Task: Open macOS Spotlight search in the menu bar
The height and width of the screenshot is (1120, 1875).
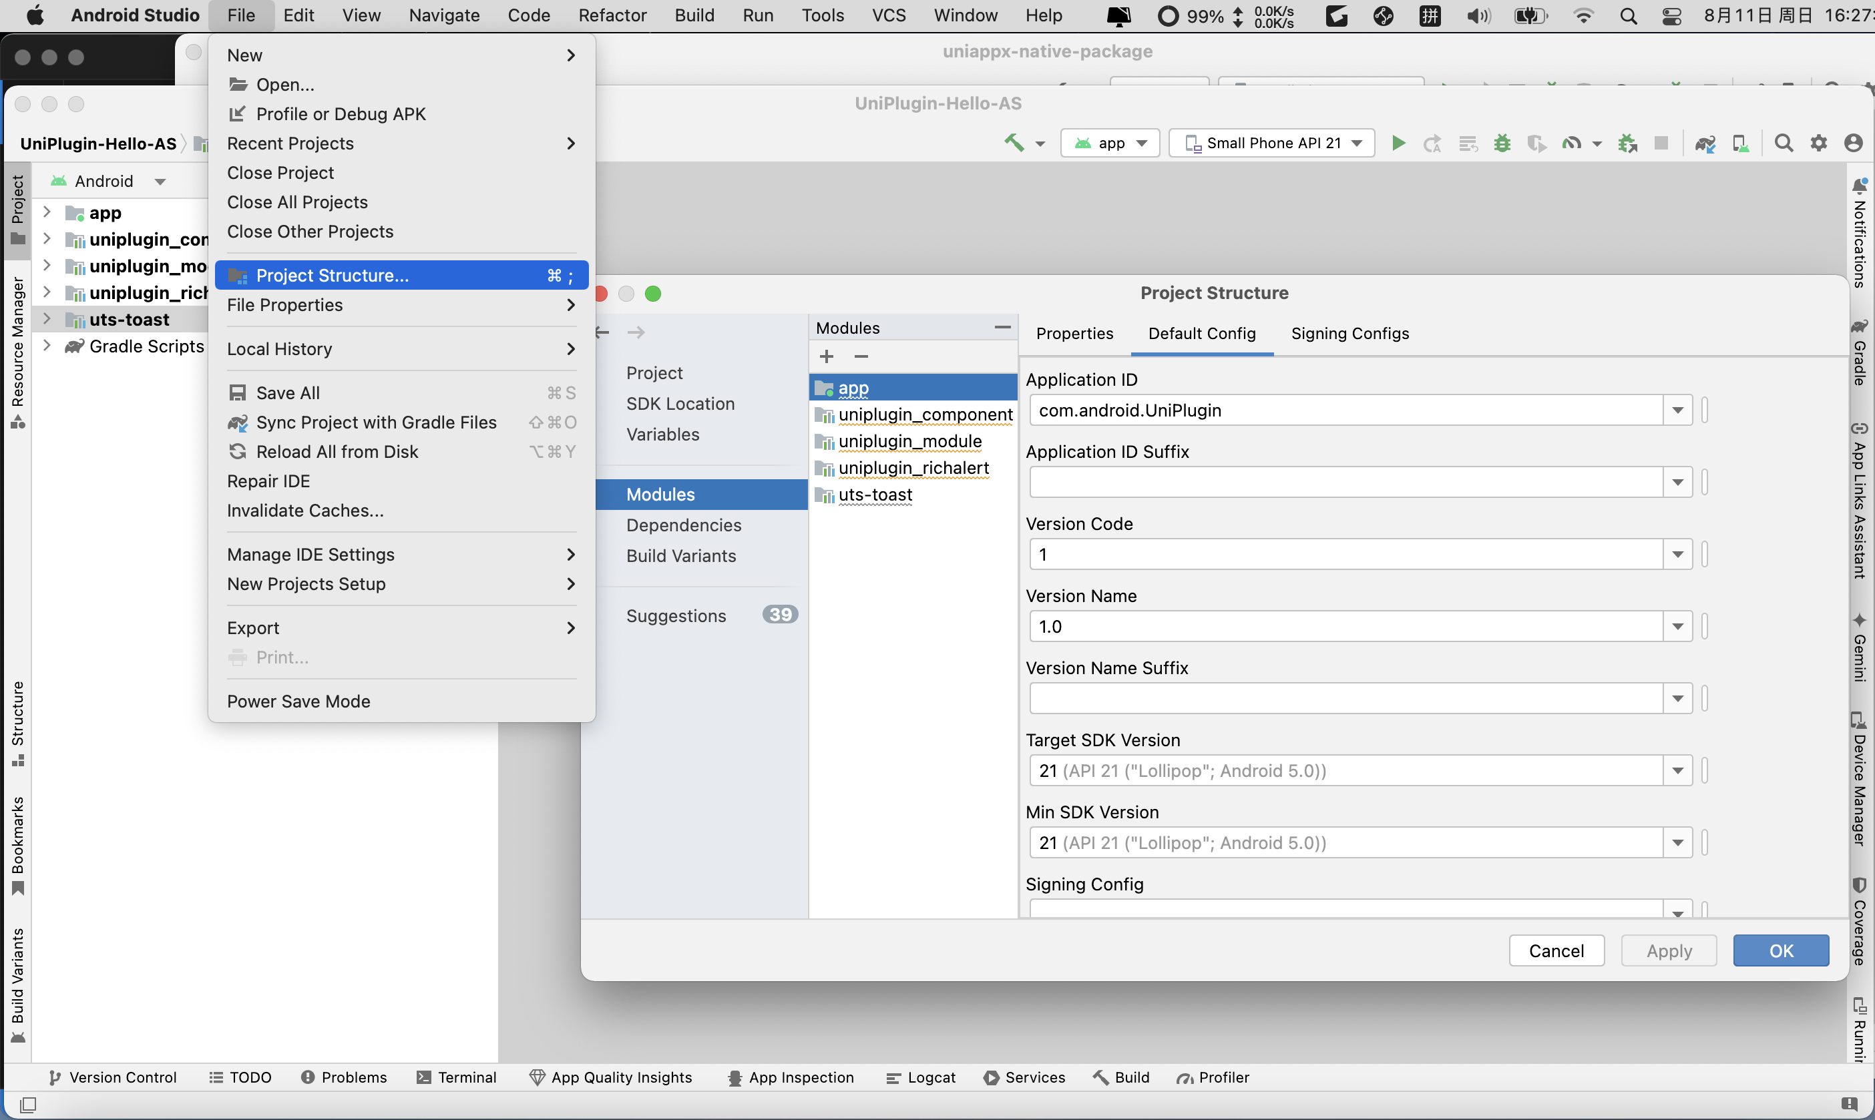Action: pos(1628,16)
